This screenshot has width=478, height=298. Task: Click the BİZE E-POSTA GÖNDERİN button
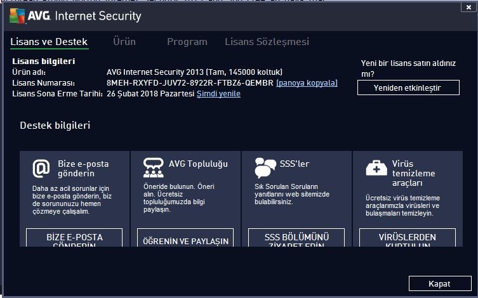(x=74, y=238)
